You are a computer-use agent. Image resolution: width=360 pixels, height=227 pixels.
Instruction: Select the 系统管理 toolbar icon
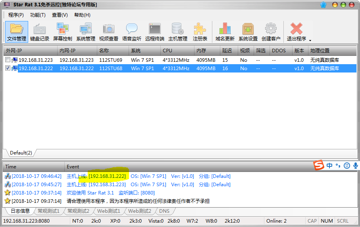(x=86, y=32)
